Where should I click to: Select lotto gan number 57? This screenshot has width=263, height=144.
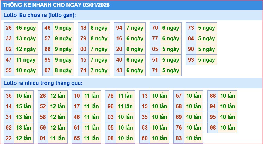point(47,38)
